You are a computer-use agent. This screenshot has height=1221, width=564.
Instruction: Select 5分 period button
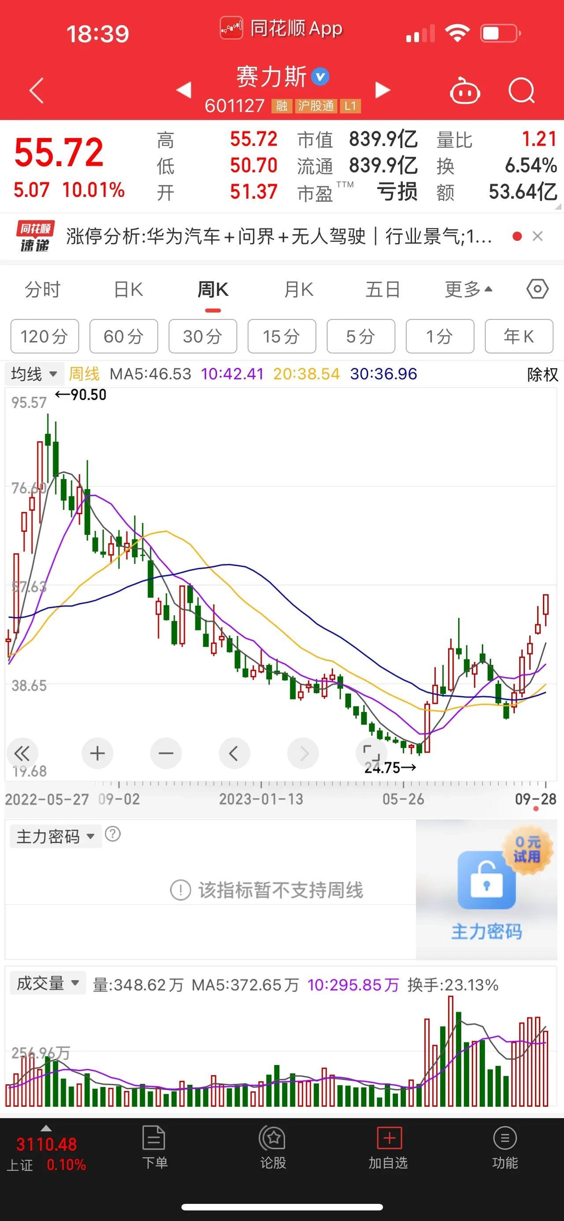361,336
